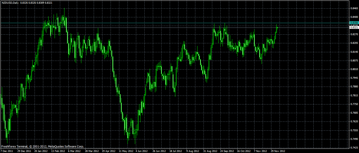This screenshot has height=153, width=359.
Task: Click the 7 Dec 2011 date label
Action: point(7,151)
